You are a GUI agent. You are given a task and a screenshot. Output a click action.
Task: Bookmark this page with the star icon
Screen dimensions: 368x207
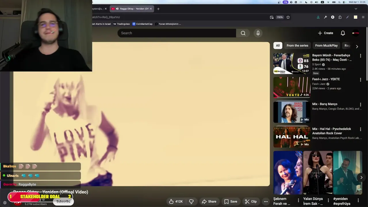(288, 17)
